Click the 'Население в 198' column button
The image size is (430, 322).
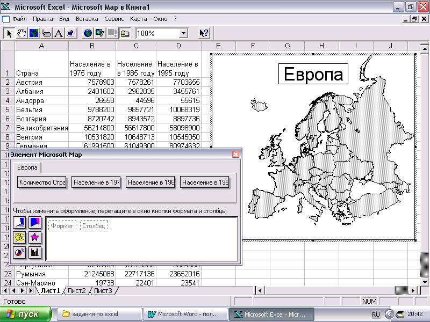point(150,182)
